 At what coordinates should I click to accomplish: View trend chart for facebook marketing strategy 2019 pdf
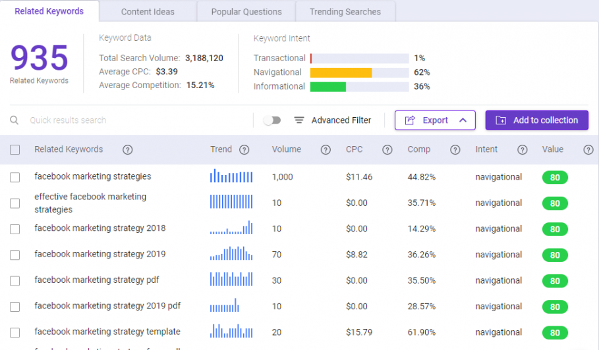[225, 305]
